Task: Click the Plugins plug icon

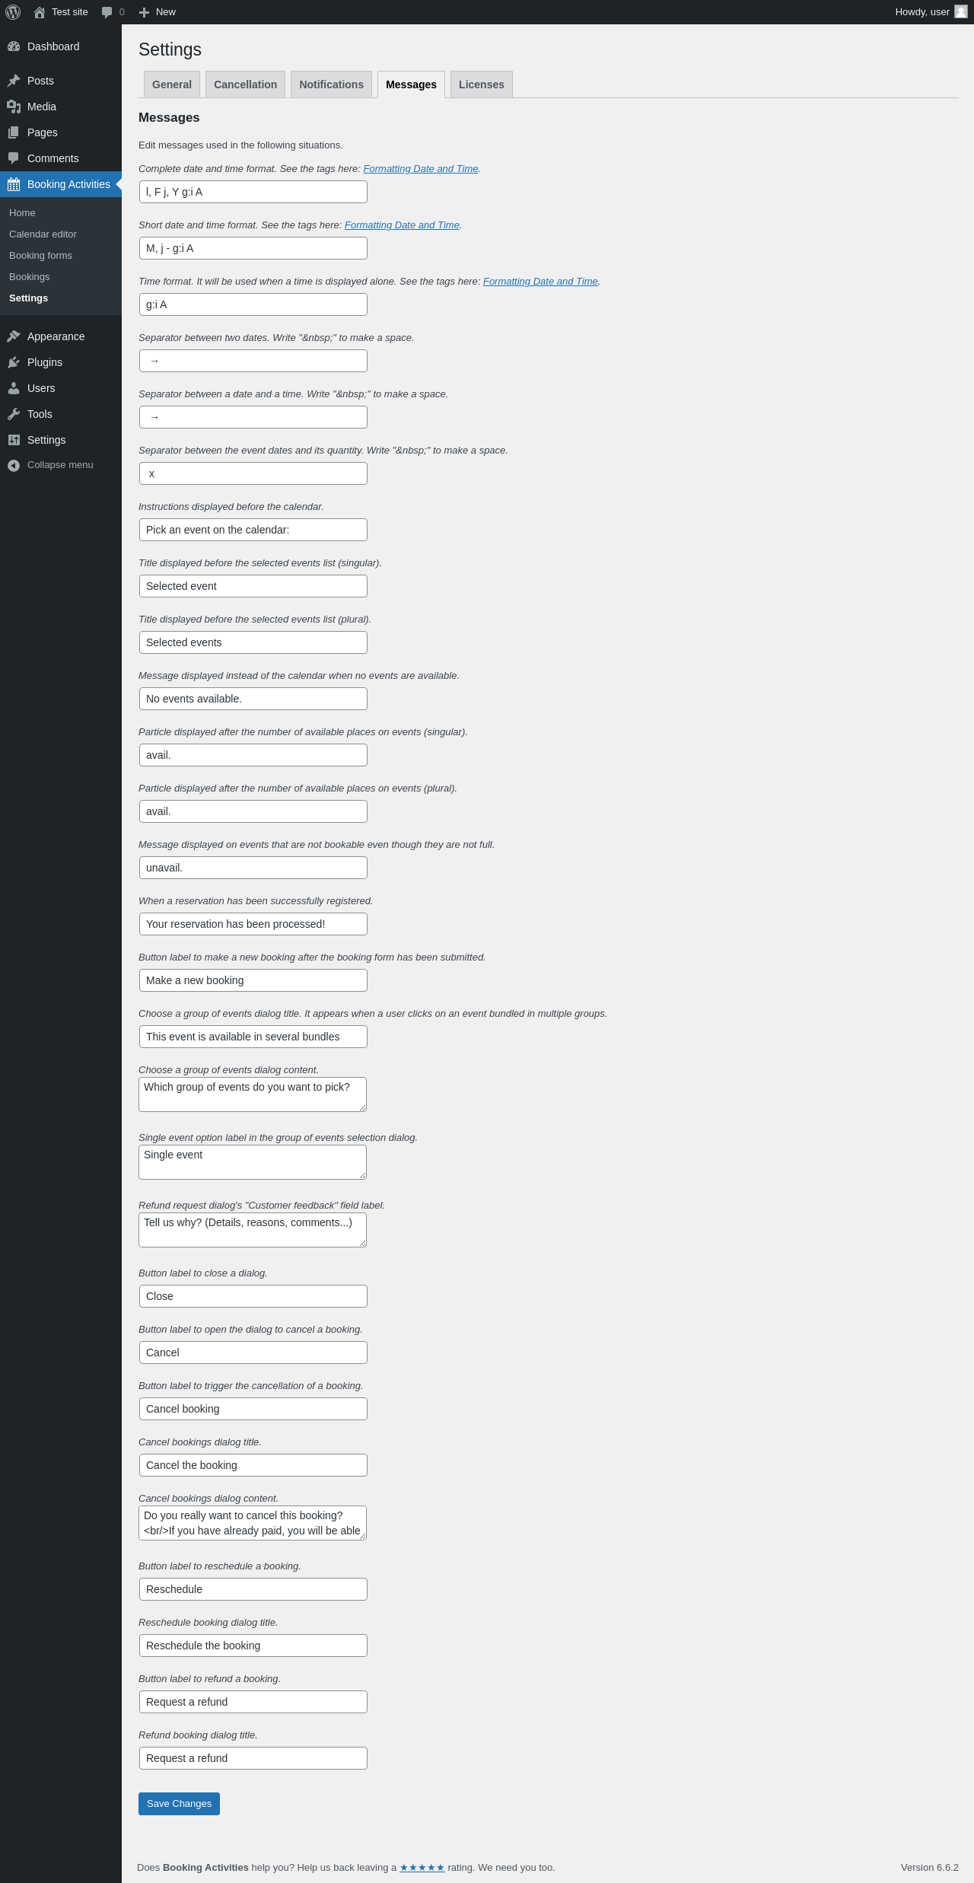Action: pyautogui.click(x=14, y=362)
